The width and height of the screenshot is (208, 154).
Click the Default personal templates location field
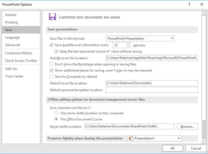(x=152, y=90)
